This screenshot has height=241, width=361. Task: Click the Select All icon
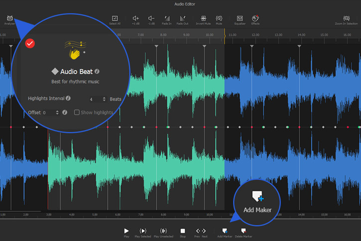click(x=115, y=19)
